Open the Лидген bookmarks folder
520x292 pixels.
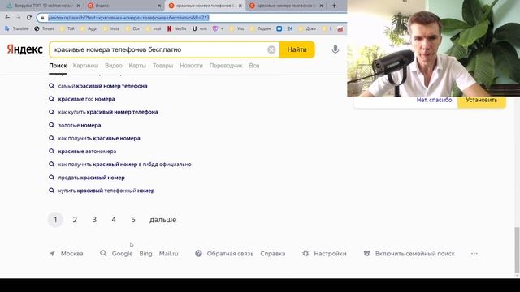pos(261,29)
